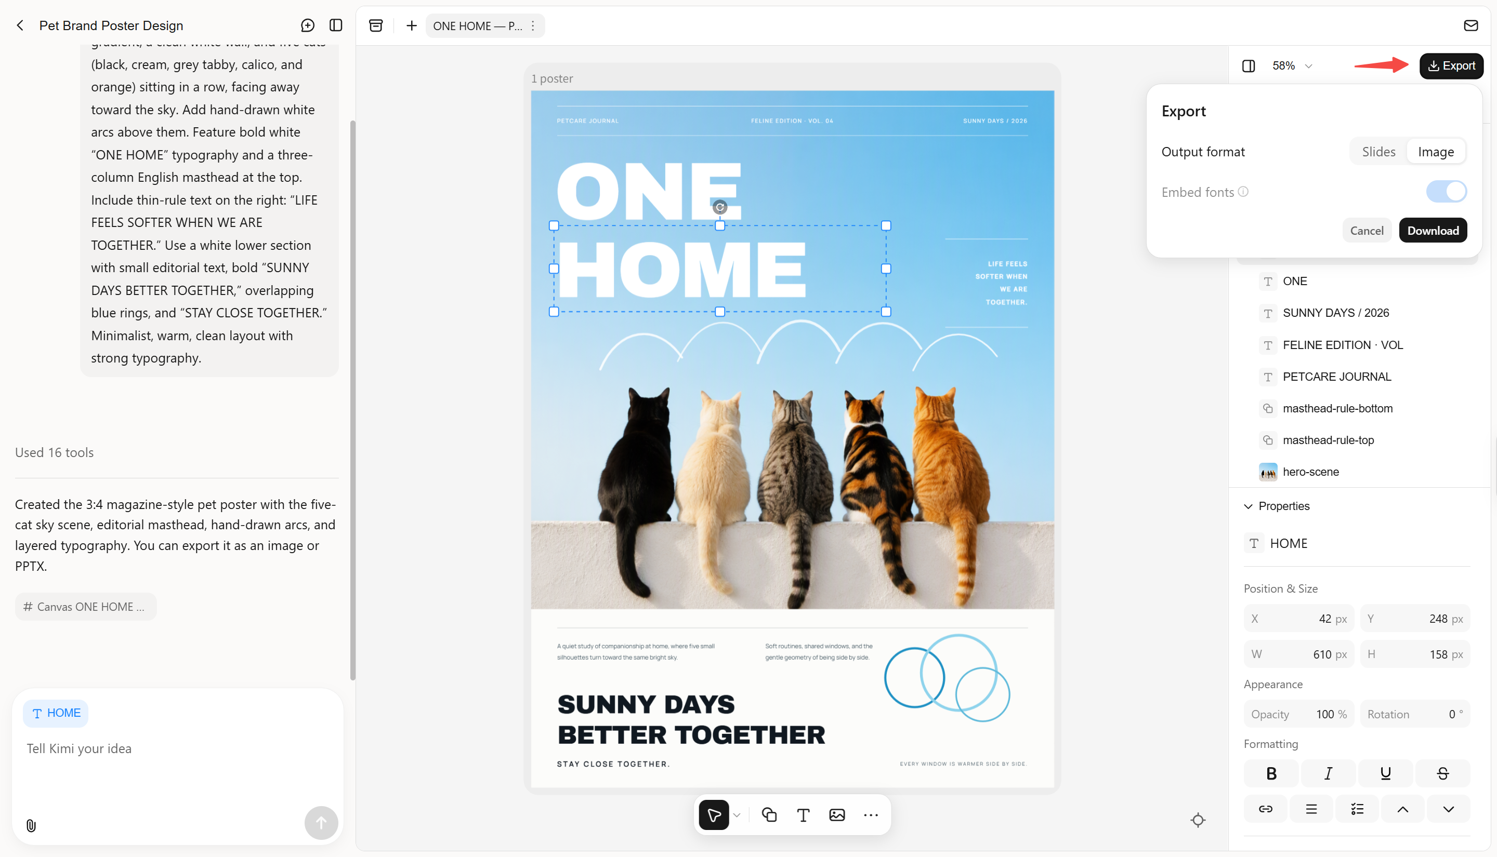
Task: Click the recenter canvas crosshair icon
Action: pos(1197,820)
